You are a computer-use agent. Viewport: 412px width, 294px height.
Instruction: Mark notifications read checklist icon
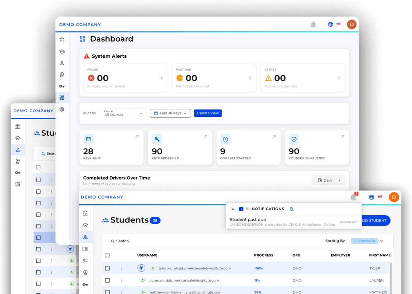[x=248, y=209]
